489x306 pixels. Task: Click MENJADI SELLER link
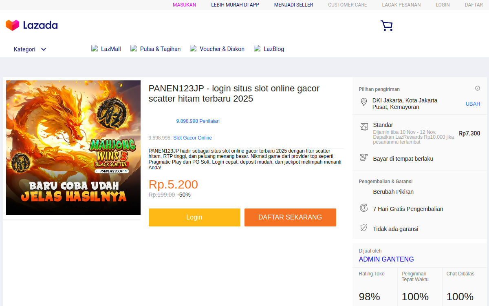(294, 5)
